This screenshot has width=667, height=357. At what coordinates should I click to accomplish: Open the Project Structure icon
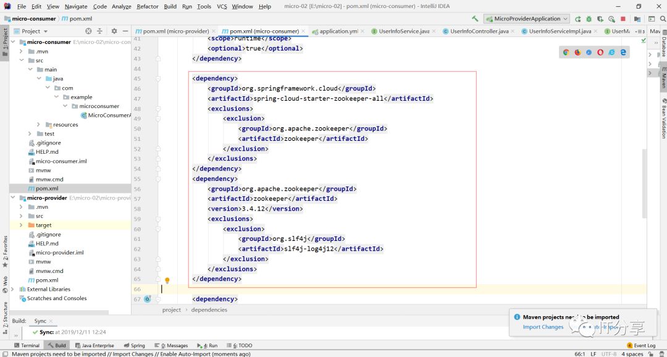click(637, 19)
